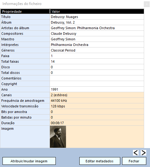
Task: Click the Título property label
Action: (x=6, y=17)
